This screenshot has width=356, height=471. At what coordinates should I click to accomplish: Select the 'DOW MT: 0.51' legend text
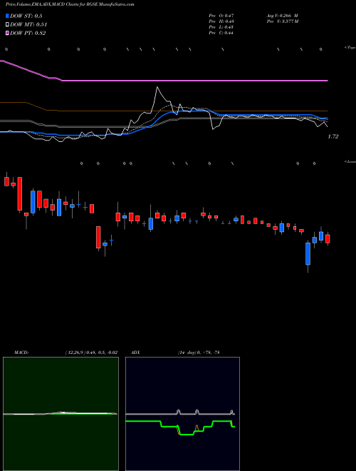click(28, 25)
